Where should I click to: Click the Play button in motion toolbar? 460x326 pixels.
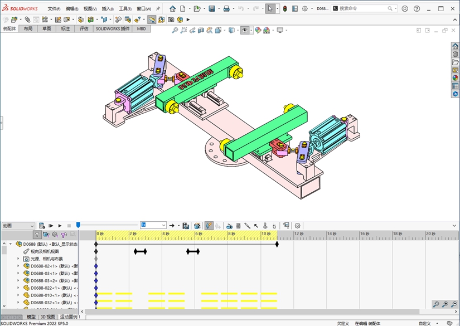click(x=60, y=226)
